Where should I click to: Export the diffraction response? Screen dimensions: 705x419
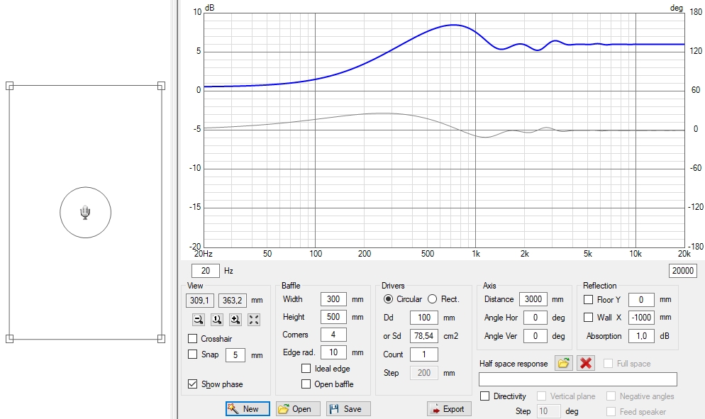[x=449, y=408]
